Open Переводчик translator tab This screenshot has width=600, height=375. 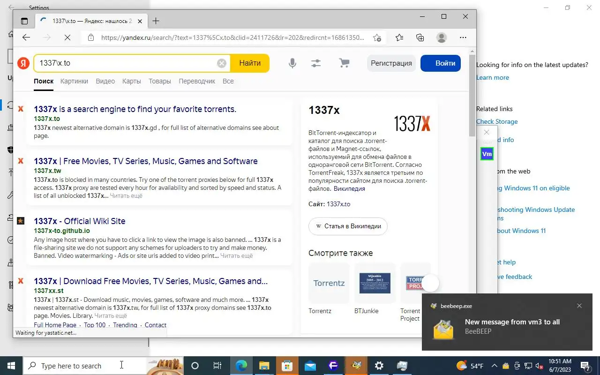(x=197, y=81)
